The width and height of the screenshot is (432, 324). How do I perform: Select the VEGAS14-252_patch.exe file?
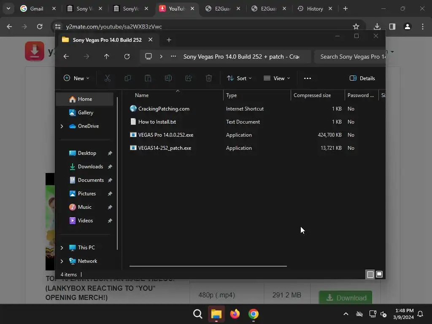[x=165, y=148]
